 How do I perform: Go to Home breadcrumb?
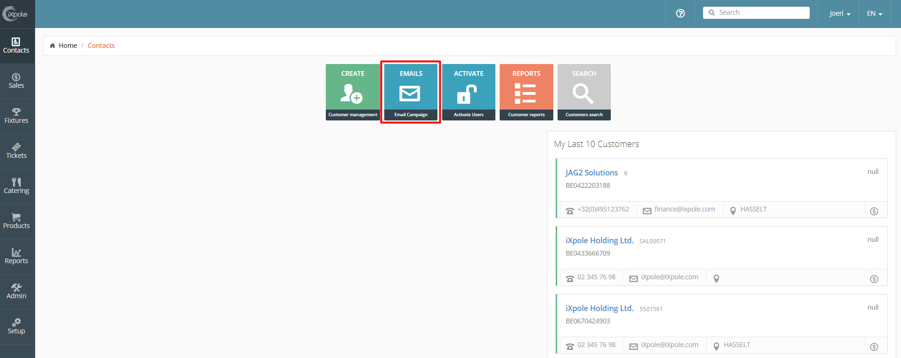click(x=68, y=46)
